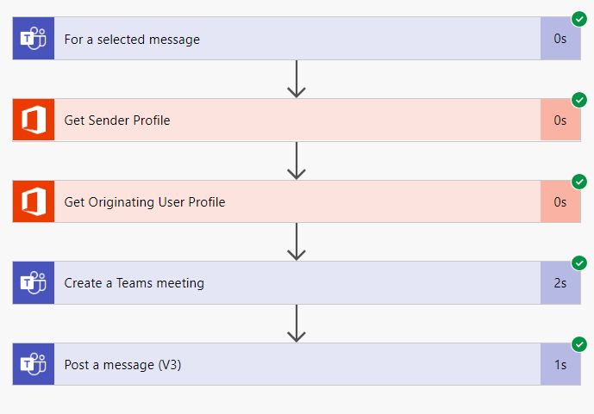The width and height of the screenshot is (594, 414).
Task: Click Teams icon on Post a message step
Action: (34, 365)
